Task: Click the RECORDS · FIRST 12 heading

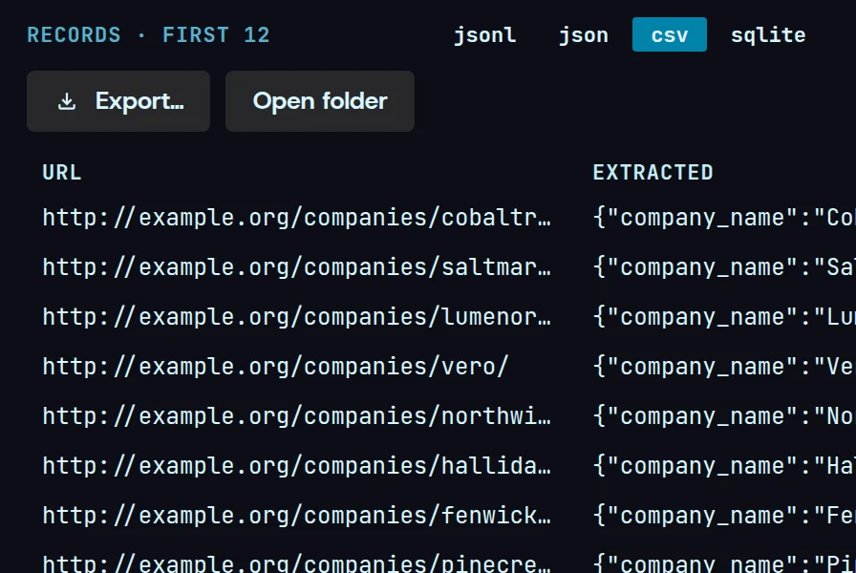Action: [x=148, y=35]
